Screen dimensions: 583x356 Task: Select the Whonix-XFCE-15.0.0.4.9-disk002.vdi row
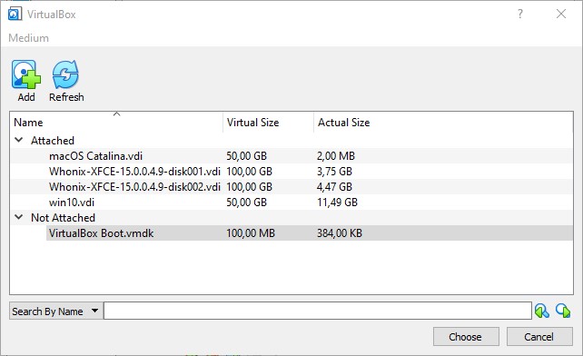[x=291, y=187]
